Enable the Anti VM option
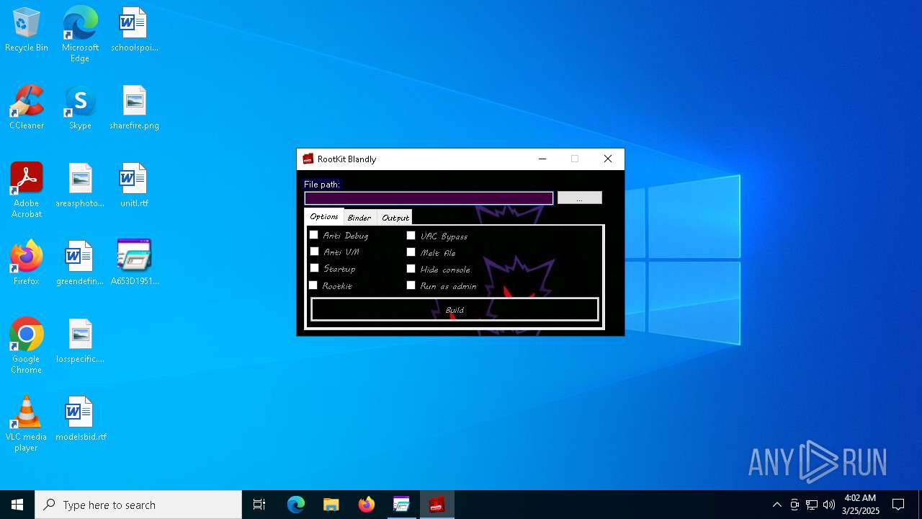Viewport: 922px width, 519px height. click(x=314, y=252)
